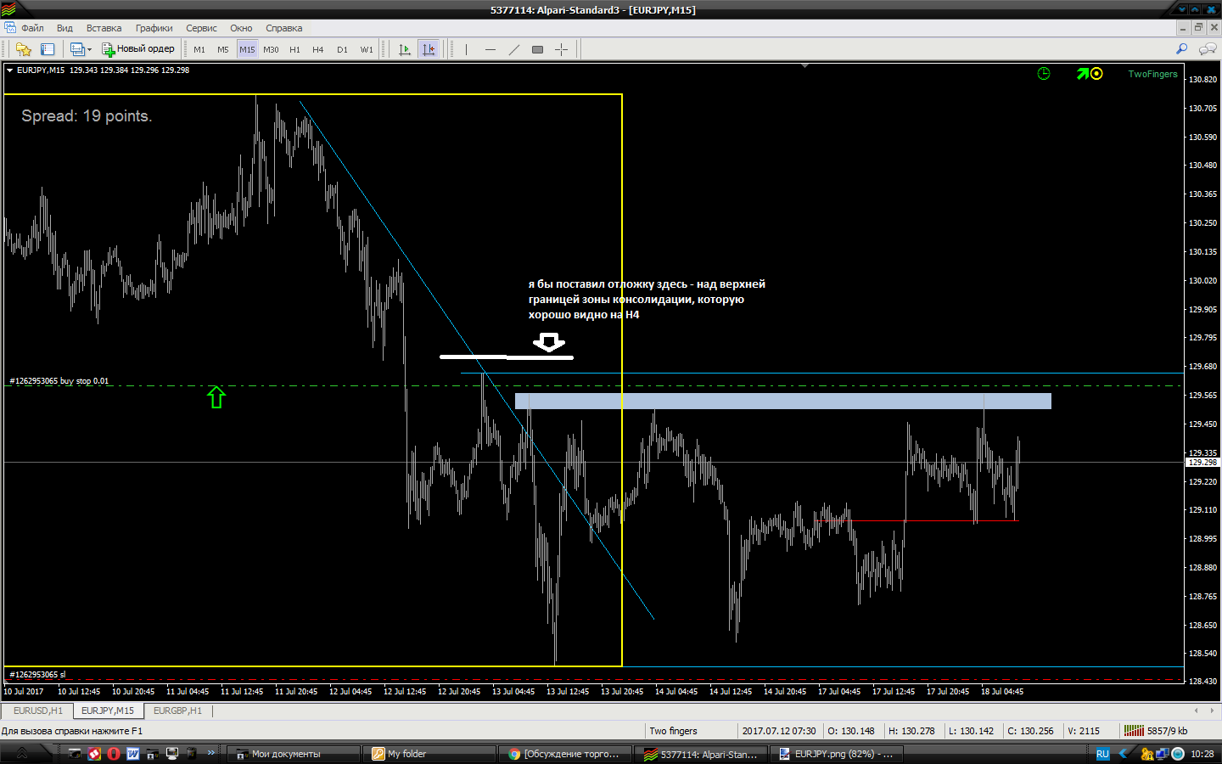The width and height of the screenshot is (1222, 764).
Task: Click the RU language indicator
Action: click(x=1102, y=754)
